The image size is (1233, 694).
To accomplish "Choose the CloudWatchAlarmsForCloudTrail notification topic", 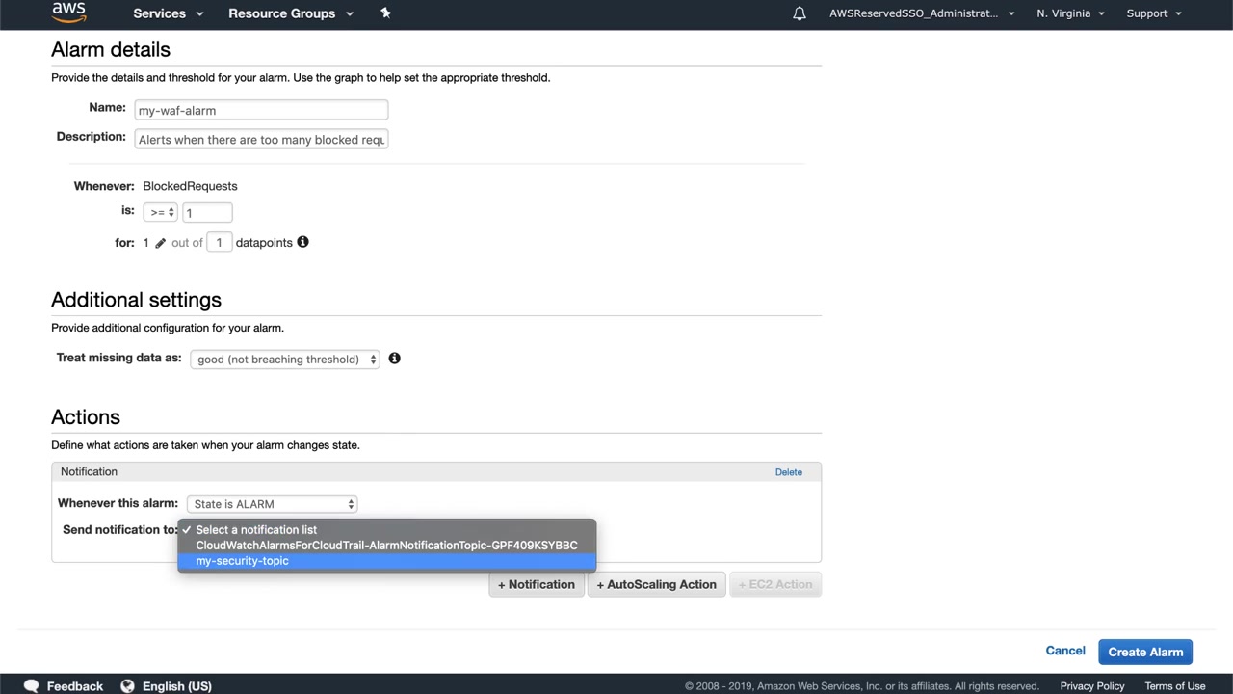I will [x=386, y=546].
